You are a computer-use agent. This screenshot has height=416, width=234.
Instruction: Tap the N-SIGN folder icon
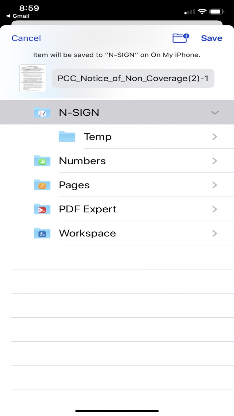click(42, 113)
